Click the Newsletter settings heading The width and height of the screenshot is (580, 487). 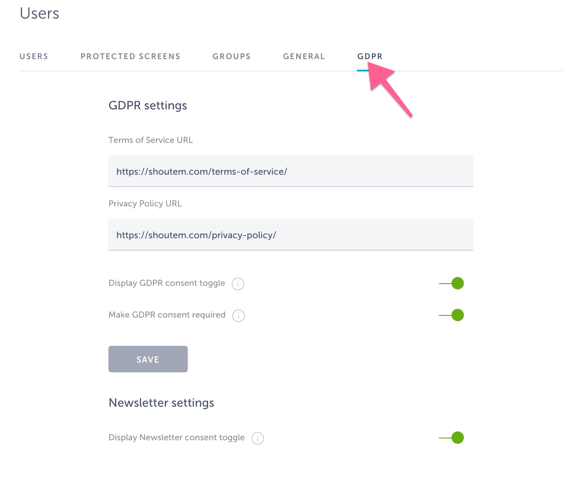161,402
